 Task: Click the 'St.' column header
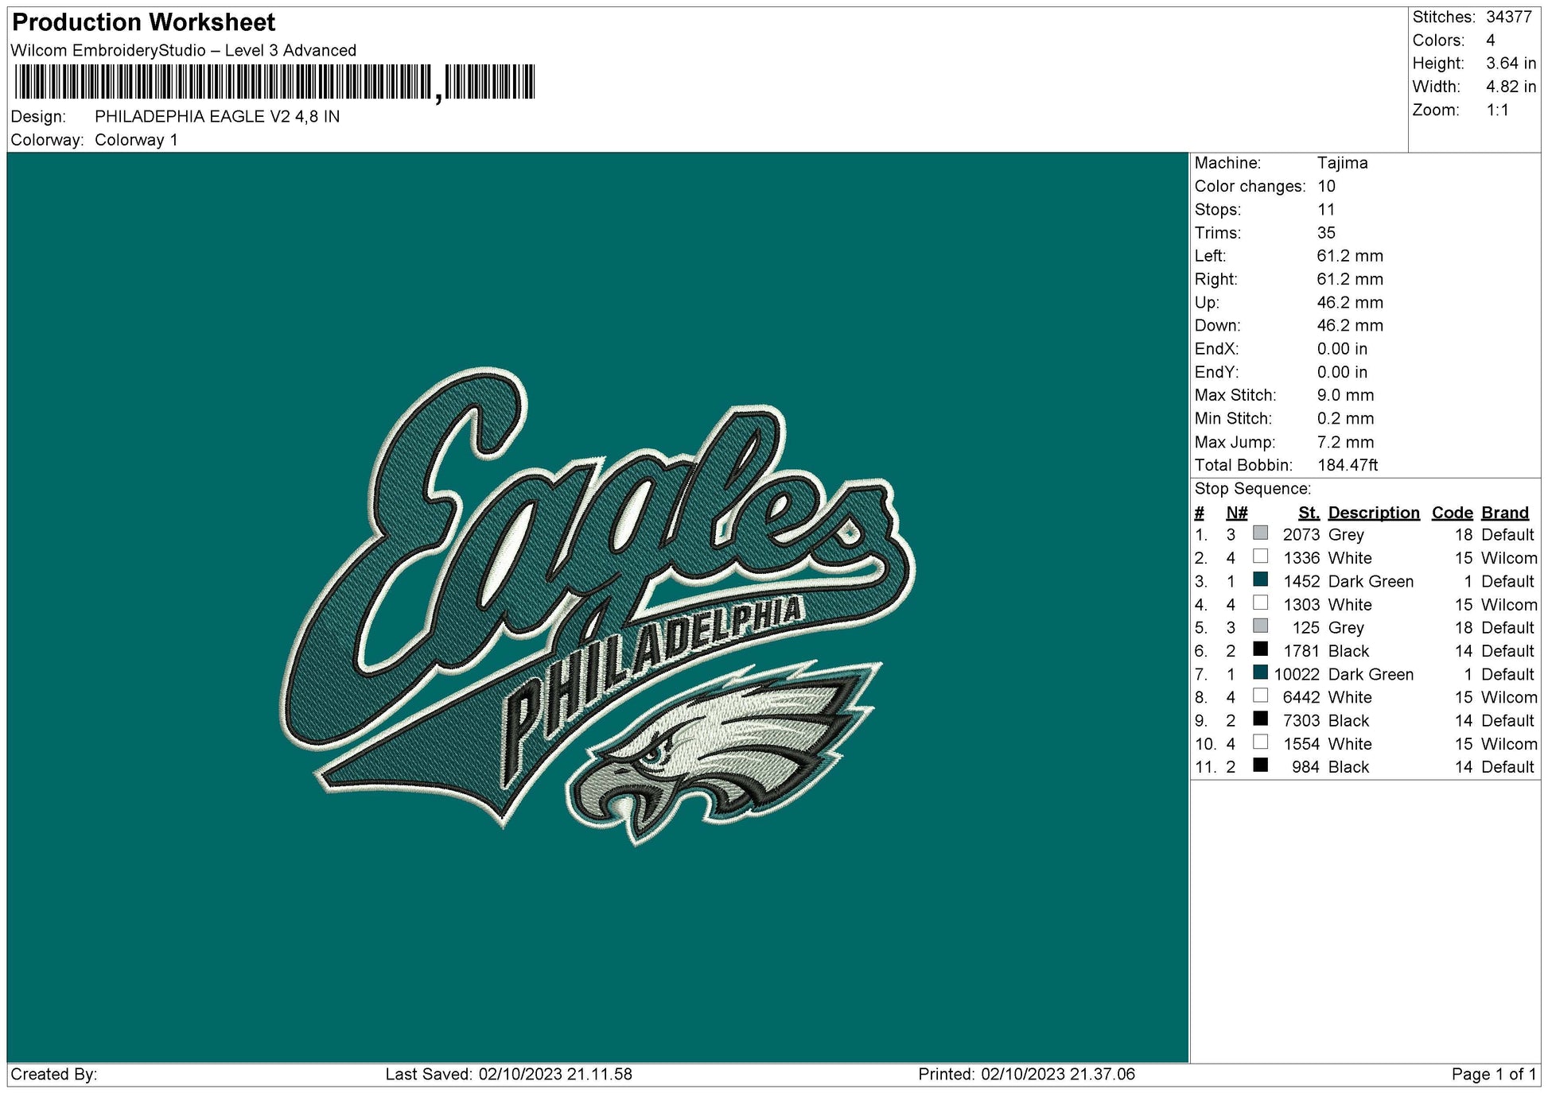click(1309, 513)
